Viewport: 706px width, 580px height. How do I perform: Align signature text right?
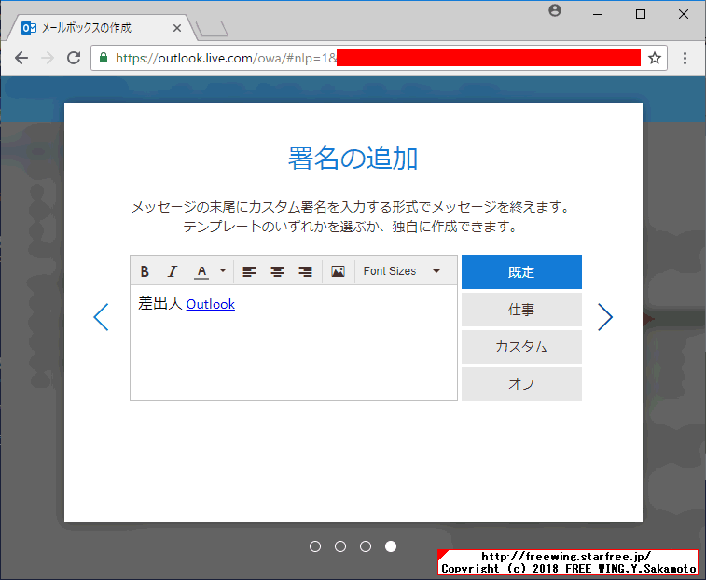(x=305, y=271)
